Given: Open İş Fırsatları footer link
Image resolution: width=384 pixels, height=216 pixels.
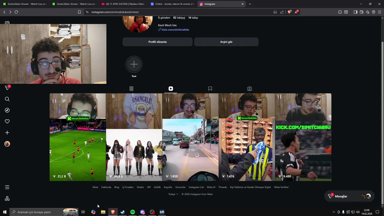Looking at the screenshot, I should coord(128,187).
